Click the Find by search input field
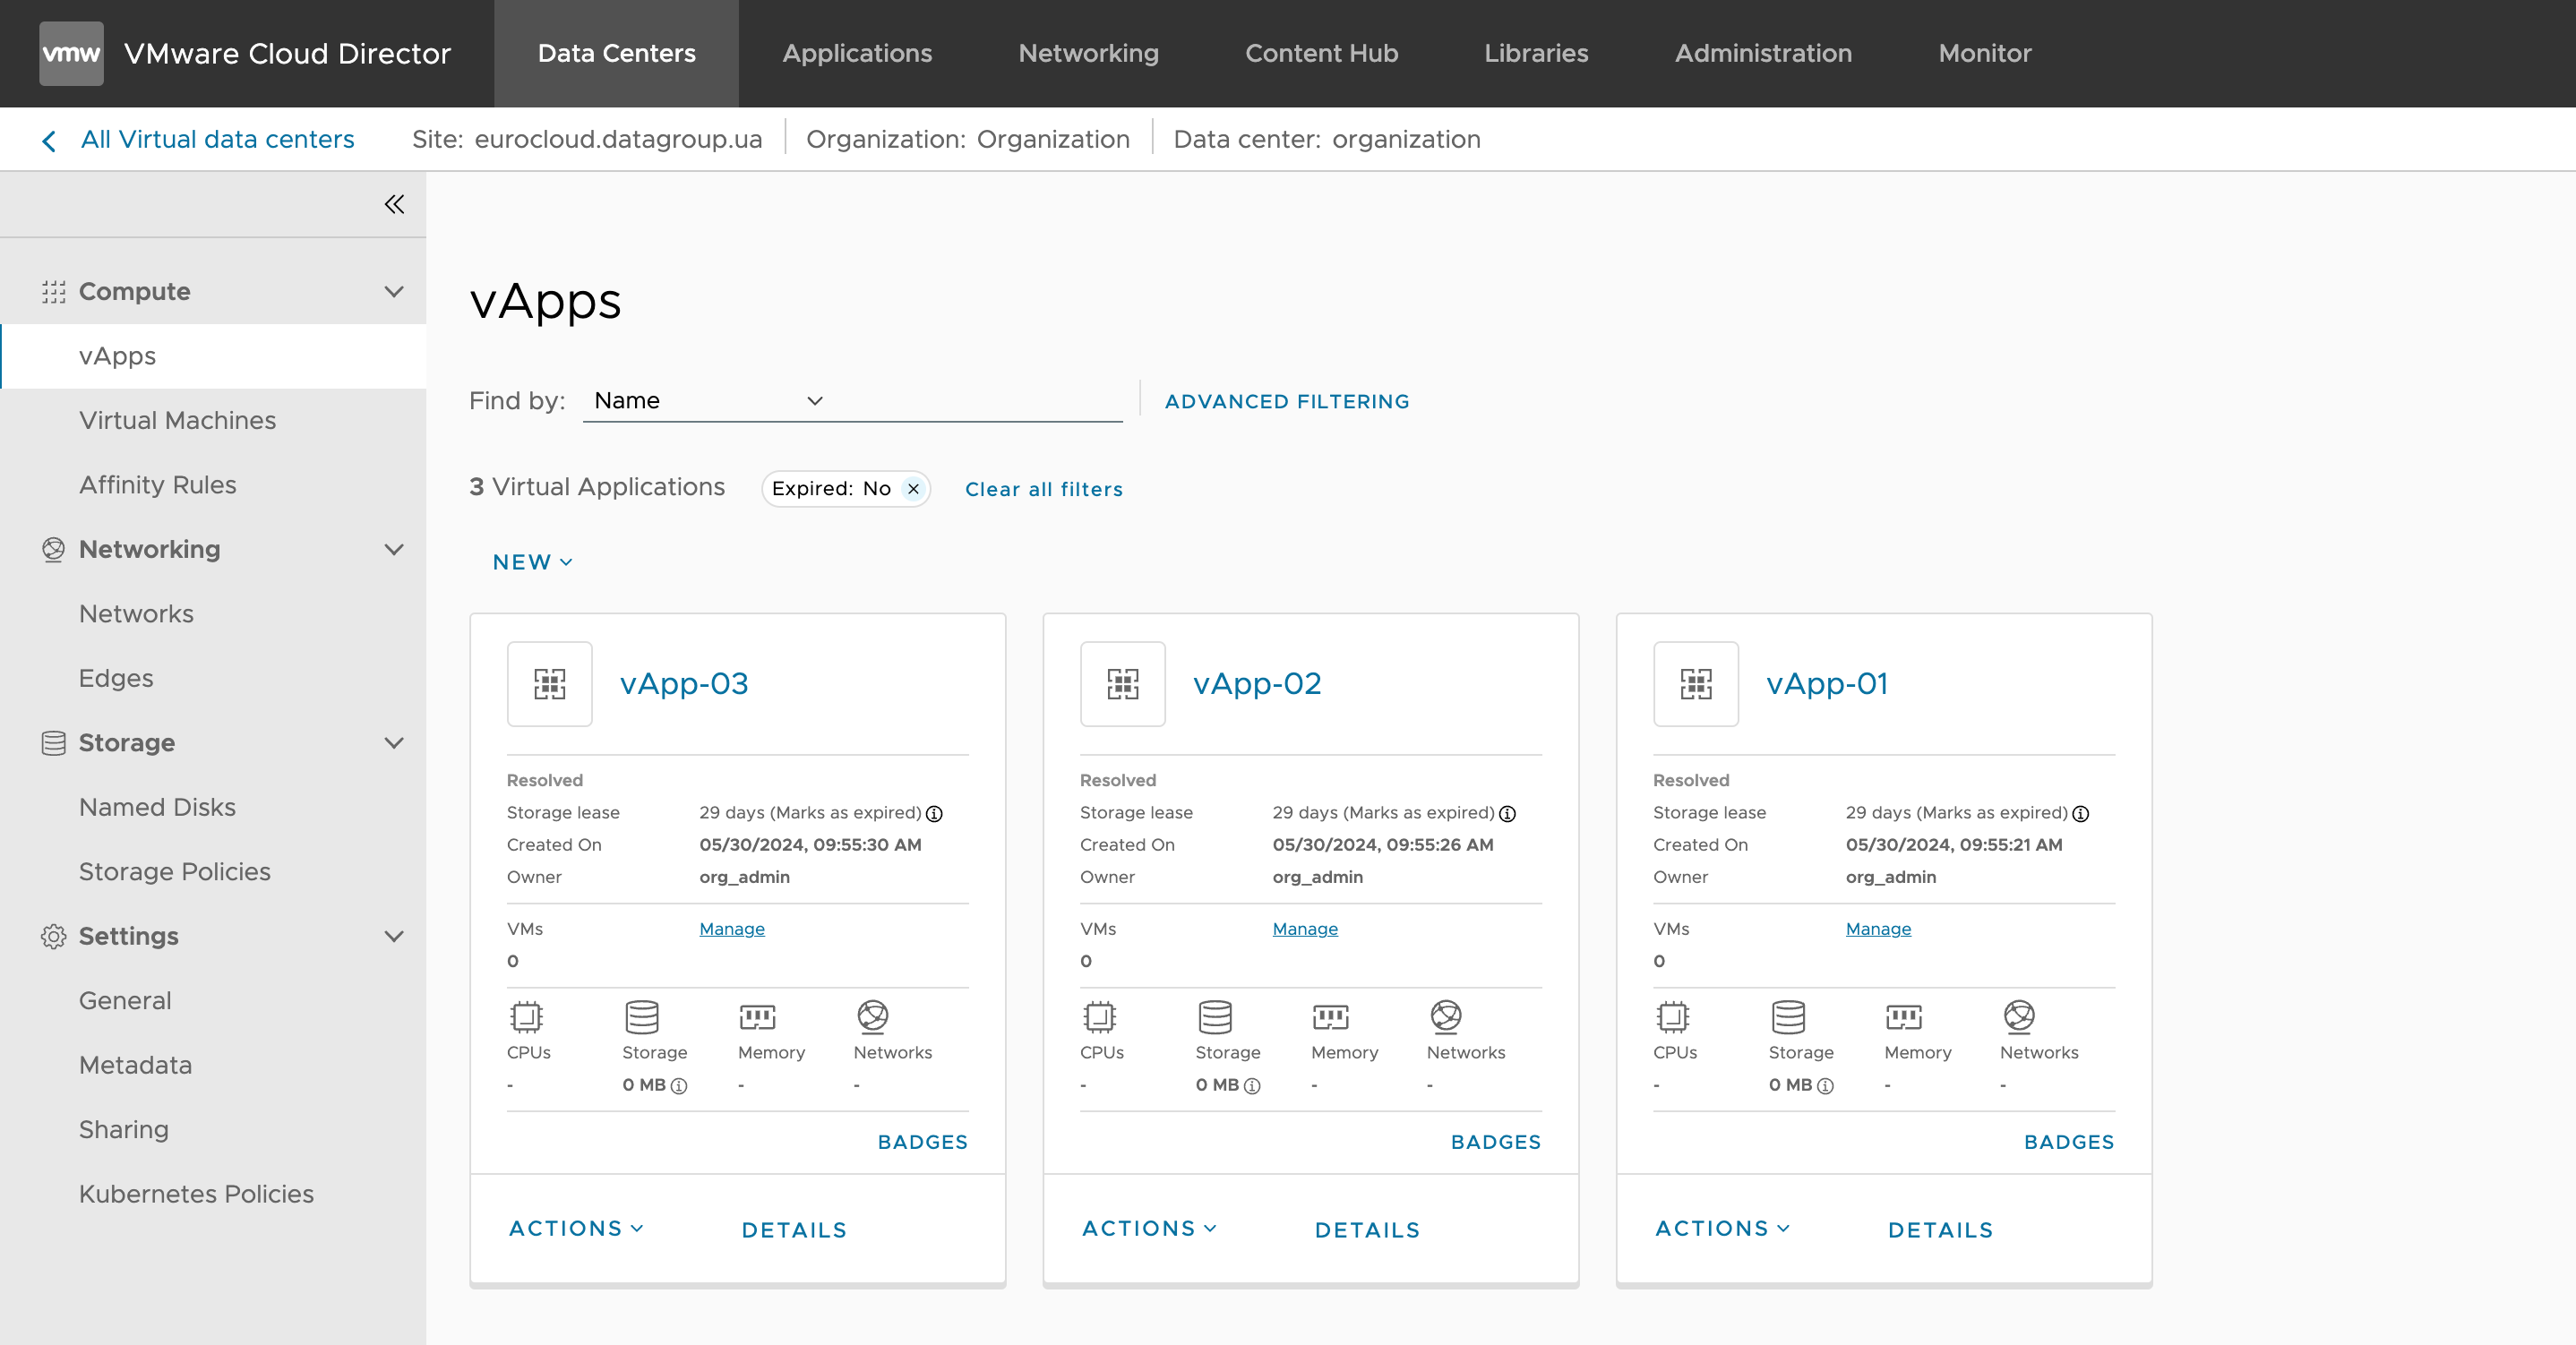2576x1345 pixels. click(980, 401)
